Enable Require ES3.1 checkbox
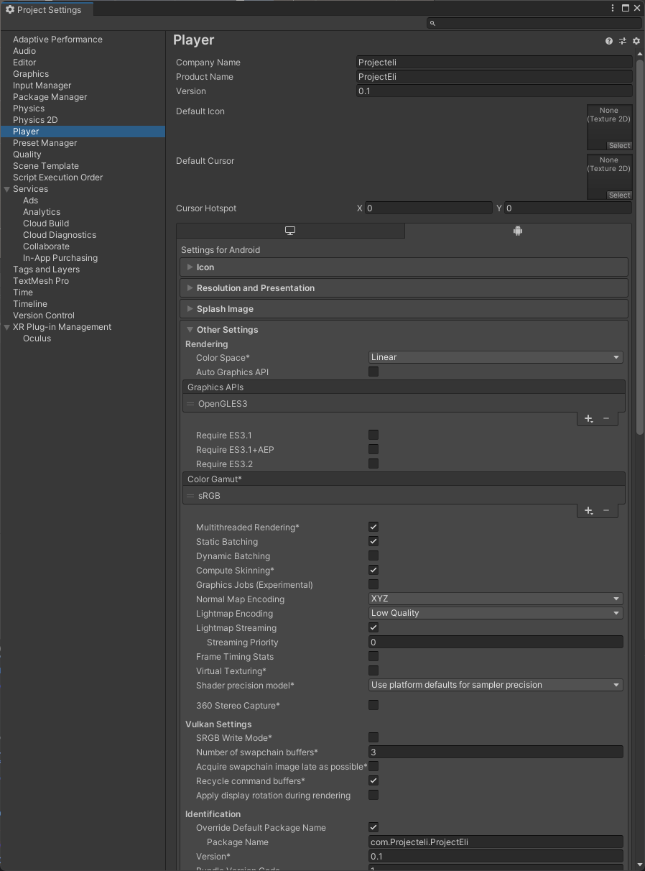 (373, 435)
